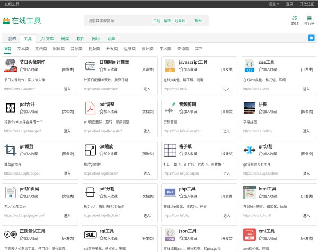
Task: Select the 图像类 category filter
Action: click(x=58, y=48)
